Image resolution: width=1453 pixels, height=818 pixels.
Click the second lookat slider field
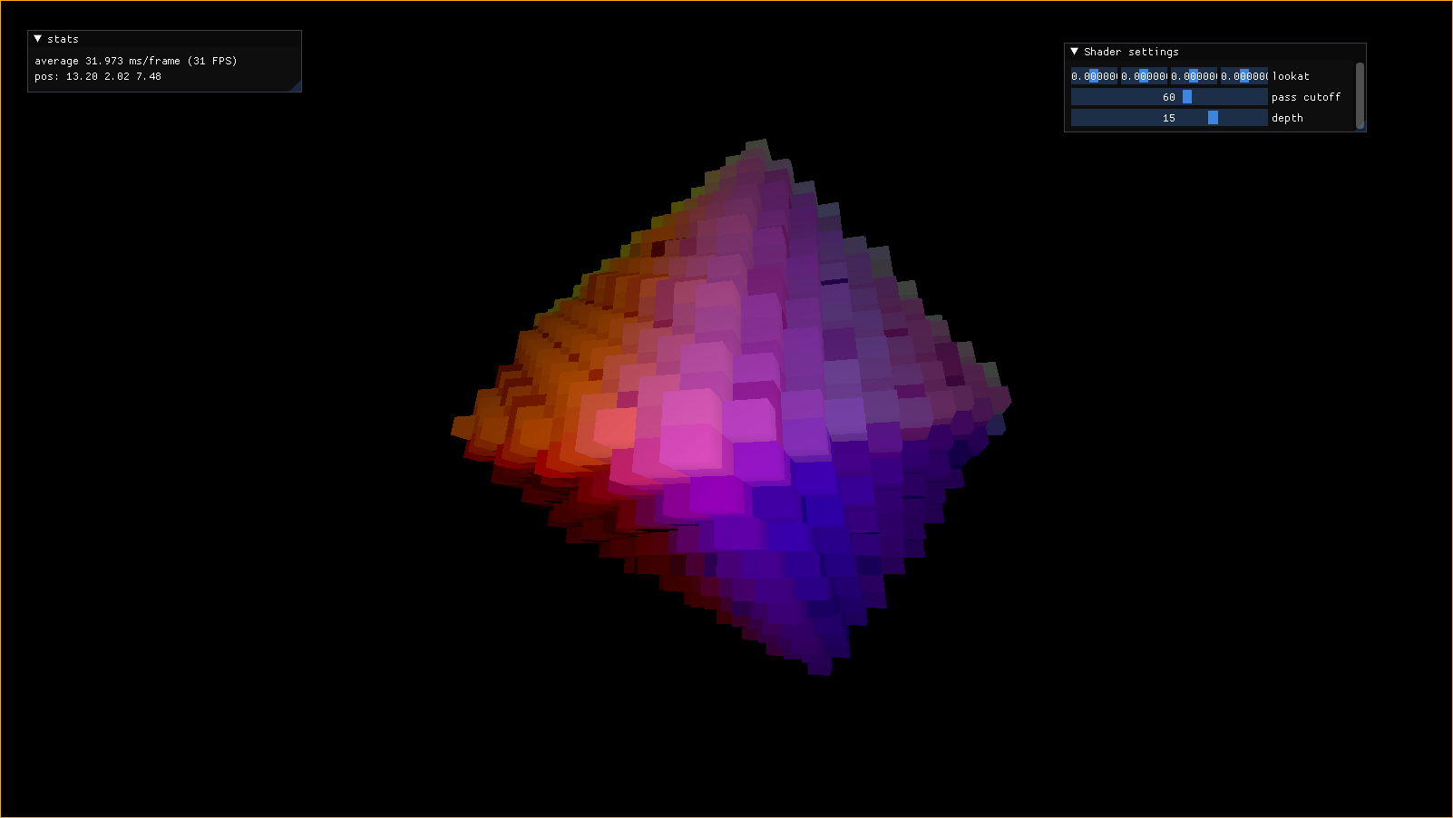pyautogui.click(x=1145, y=76)
